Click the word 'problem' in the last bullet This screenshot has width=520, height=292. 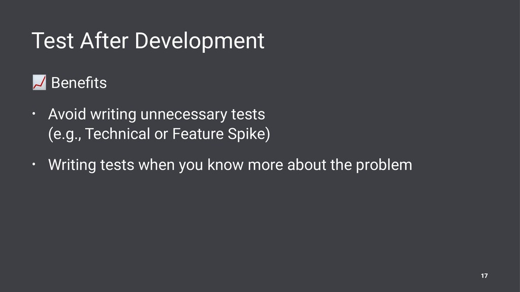[384, 165]
